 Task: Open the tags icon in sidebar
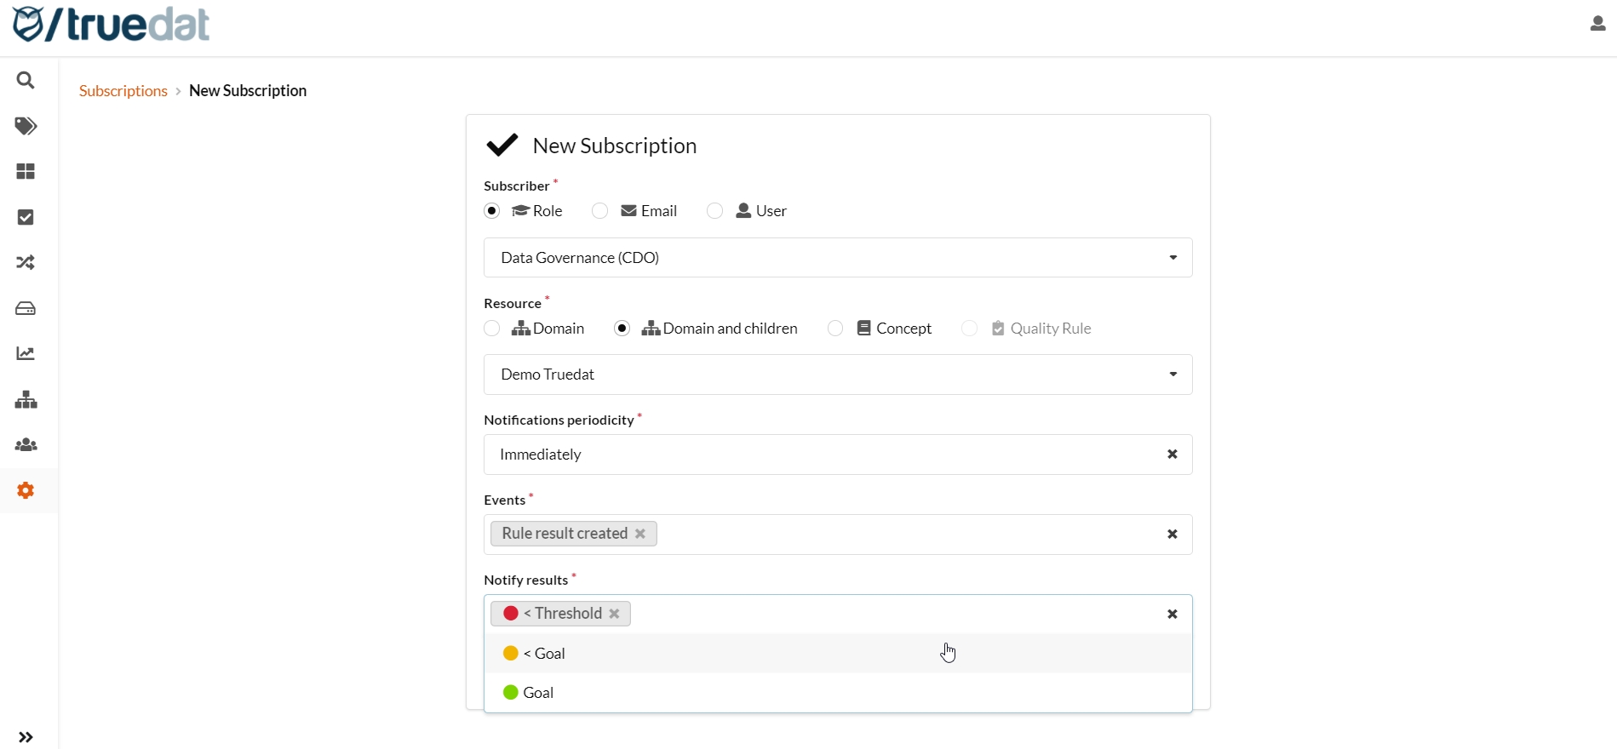[26, 127]
